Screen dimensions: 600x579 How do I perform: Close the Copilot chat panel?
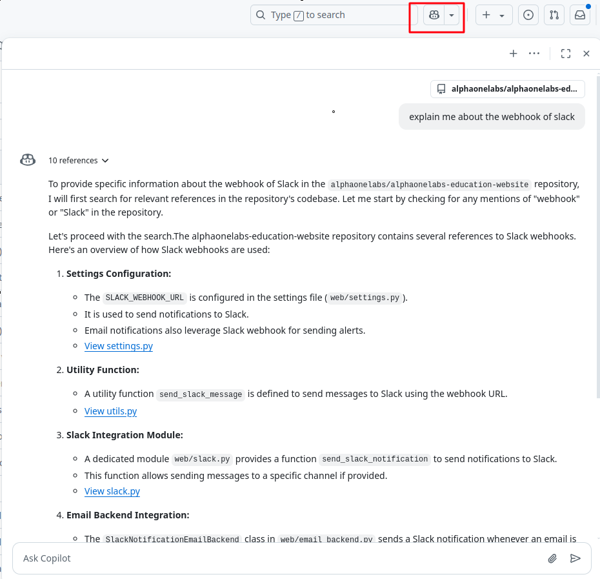pos(586,54)
